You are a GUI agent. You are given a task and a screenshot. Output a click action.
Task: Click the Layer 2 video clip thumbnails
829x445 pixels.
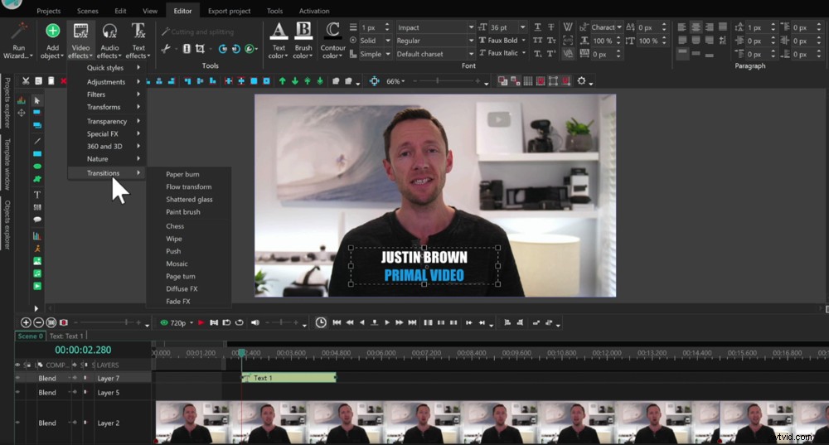pos(492,423)
